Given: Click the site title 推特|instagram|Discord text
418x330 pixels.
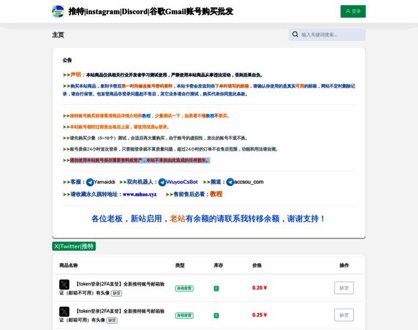Looking at the screenshot, I should [151, 12].
